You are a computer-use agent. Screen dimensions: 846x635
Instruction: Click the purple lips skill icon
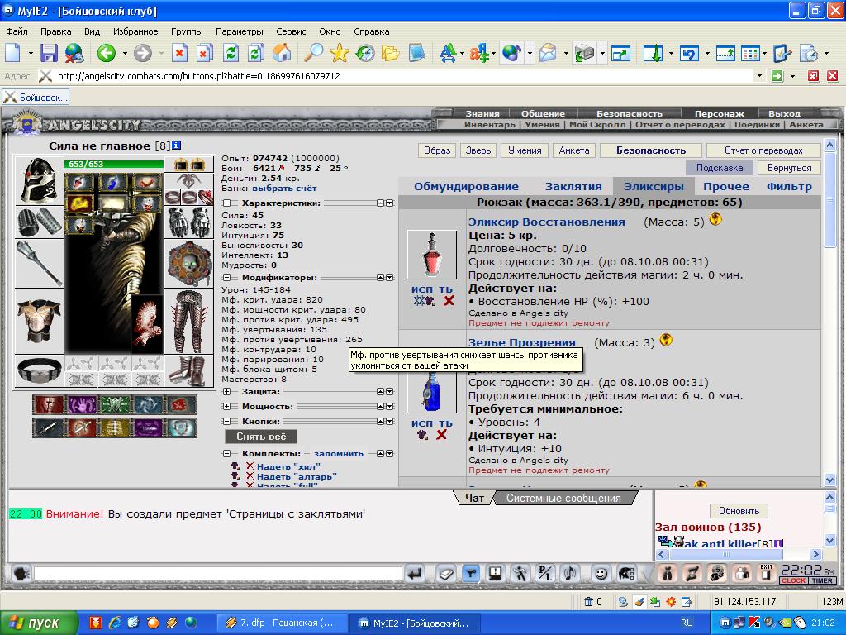[x=148, y=427]
